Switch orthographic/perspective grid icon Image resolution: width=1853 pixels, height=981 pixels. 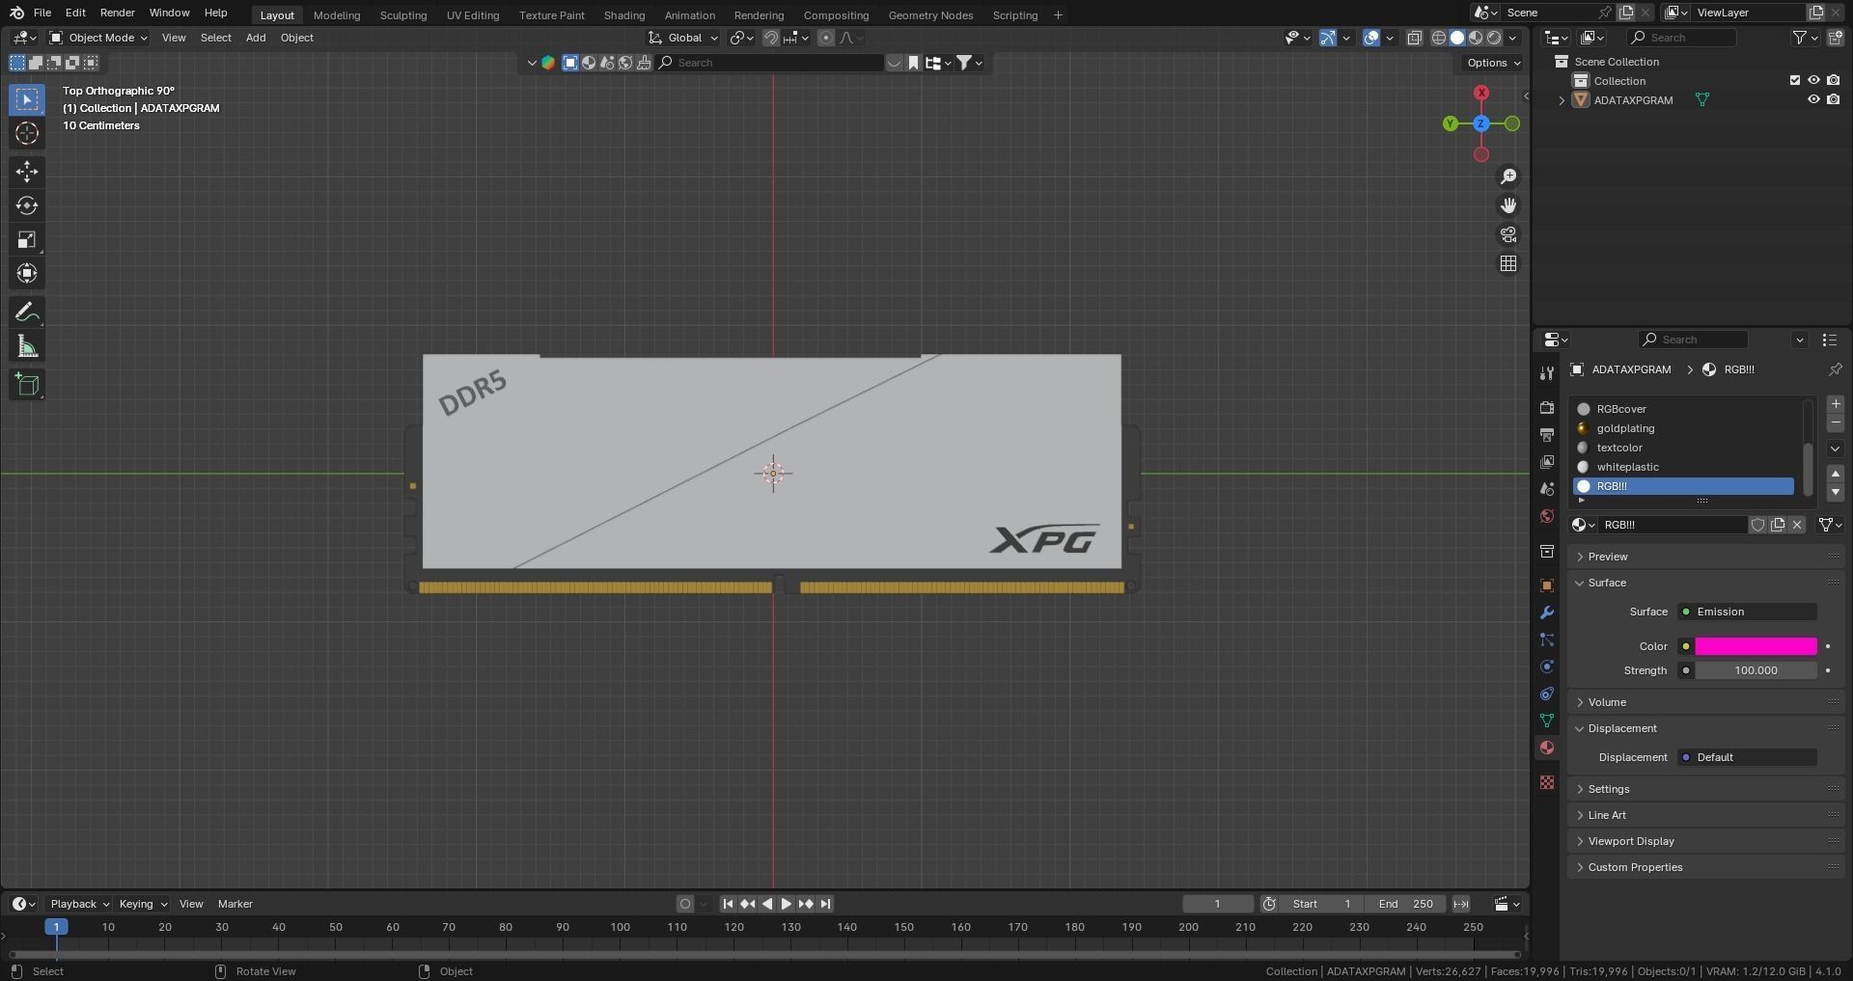[1508, 263]
